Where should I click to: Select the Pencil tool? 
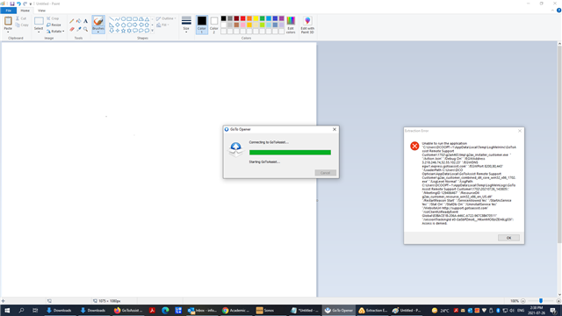click(72, 21)
